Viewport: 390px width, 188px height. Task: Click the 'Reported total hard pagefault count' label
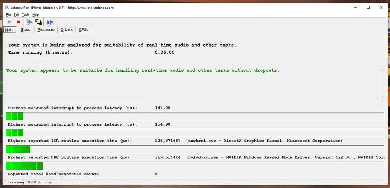coord(53,174)
